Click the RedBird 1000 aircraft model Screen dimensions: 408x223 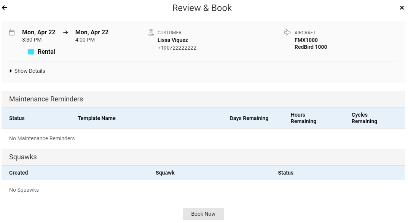tap(311, 47)
